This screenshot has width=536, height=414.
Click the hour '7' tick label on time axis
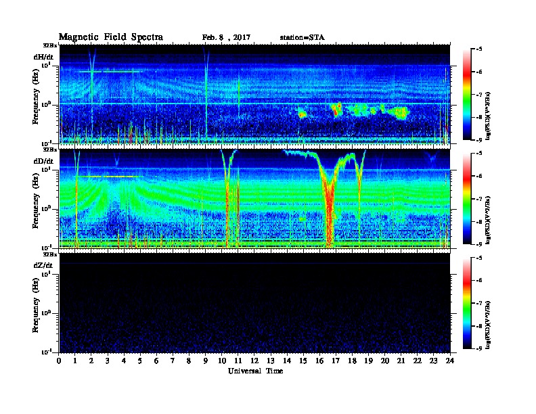pyautogui.click(x=173, y=361)
